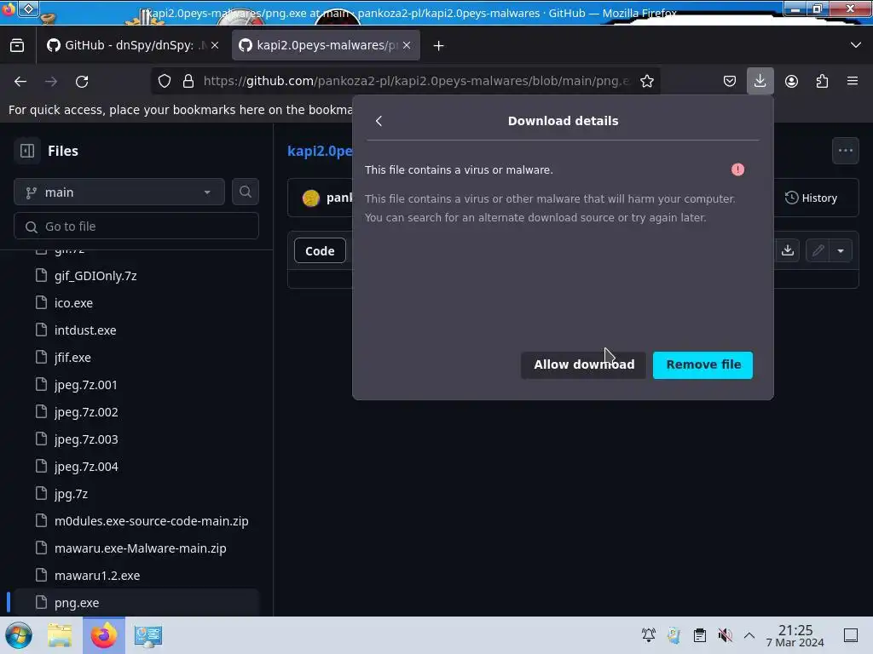Search this repository's files icon

tap(246, 192)
